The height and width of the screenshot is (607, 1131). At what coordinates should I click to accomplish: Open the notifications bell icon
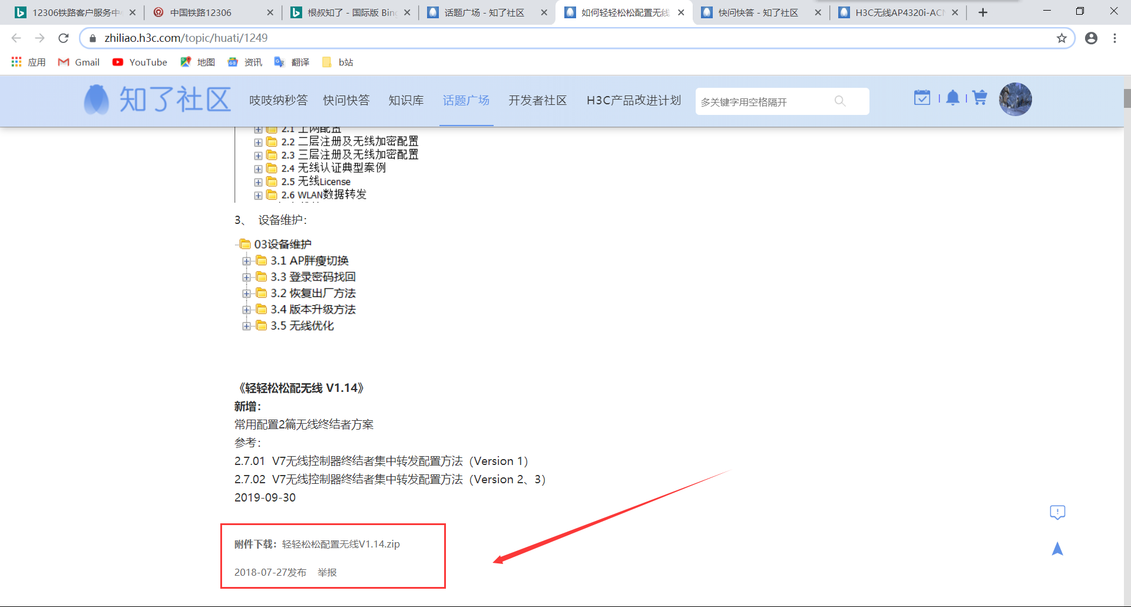(953, 98)
